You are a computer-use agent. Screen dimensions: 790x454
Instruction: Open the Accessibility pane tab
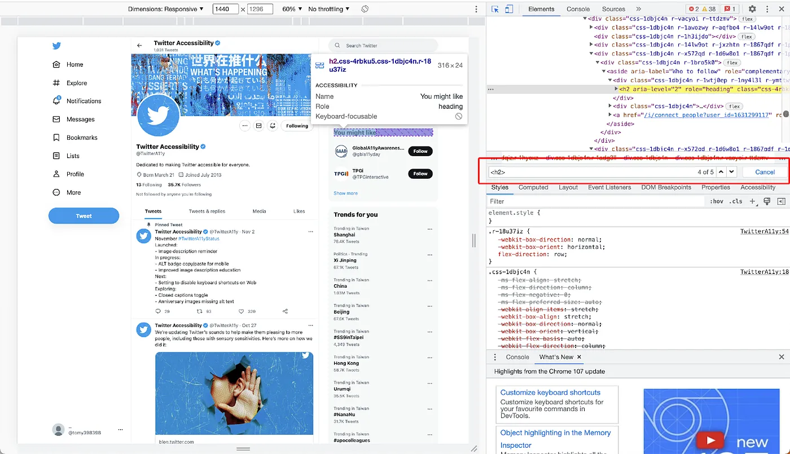tap(758, 187)
